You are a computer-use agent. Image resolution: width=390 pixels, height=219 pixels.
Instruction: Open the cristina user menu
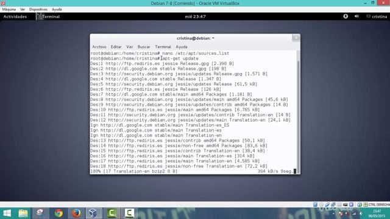[377, 16]
